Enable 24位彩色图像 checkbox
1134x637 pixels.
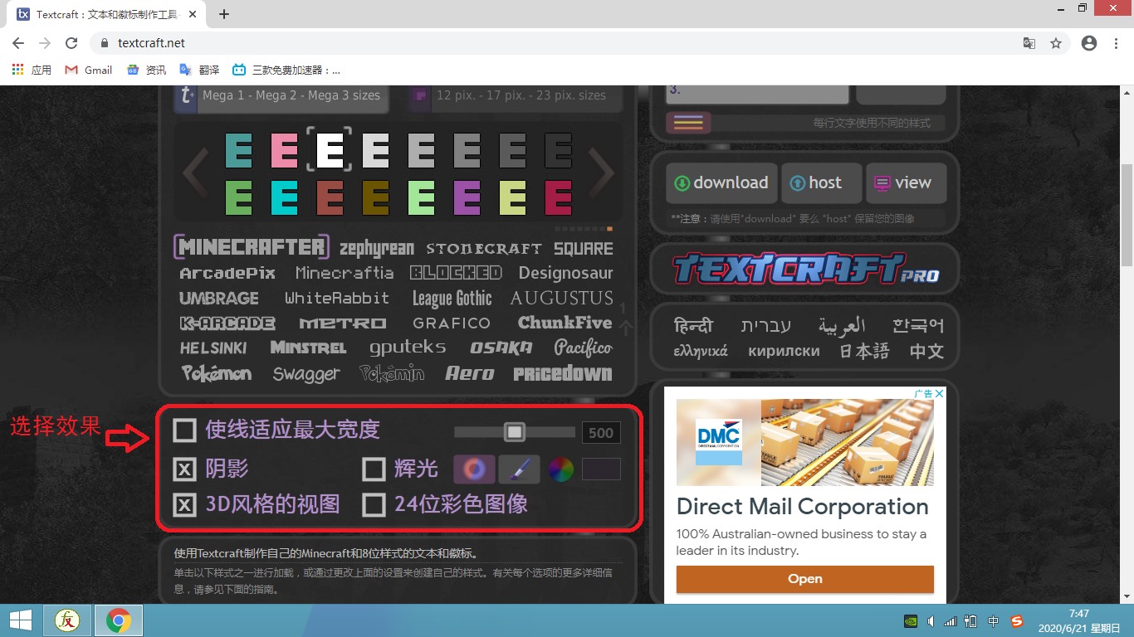pos(374,504)
